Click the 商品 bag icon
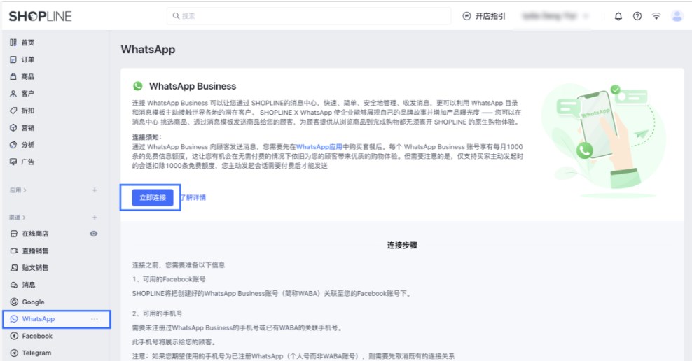Image resolution: width=692 pixels, height=361 pixels. [x=13, y=77]
